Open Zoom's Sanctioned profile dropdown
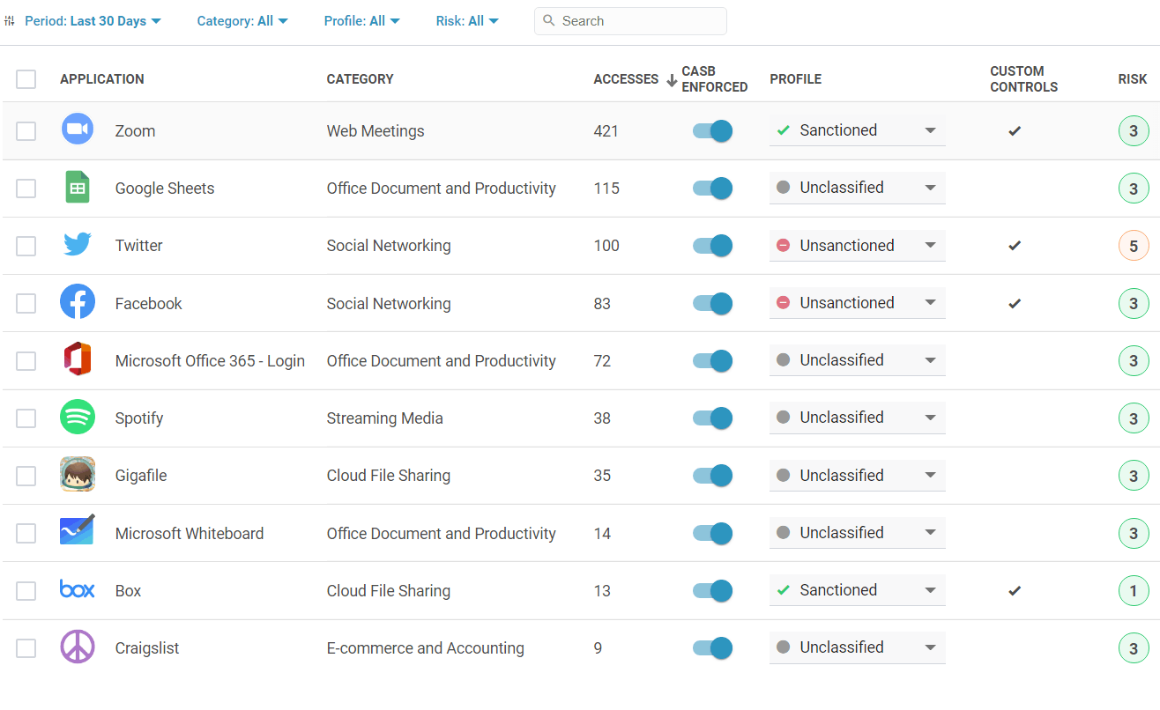 (857, 130)
